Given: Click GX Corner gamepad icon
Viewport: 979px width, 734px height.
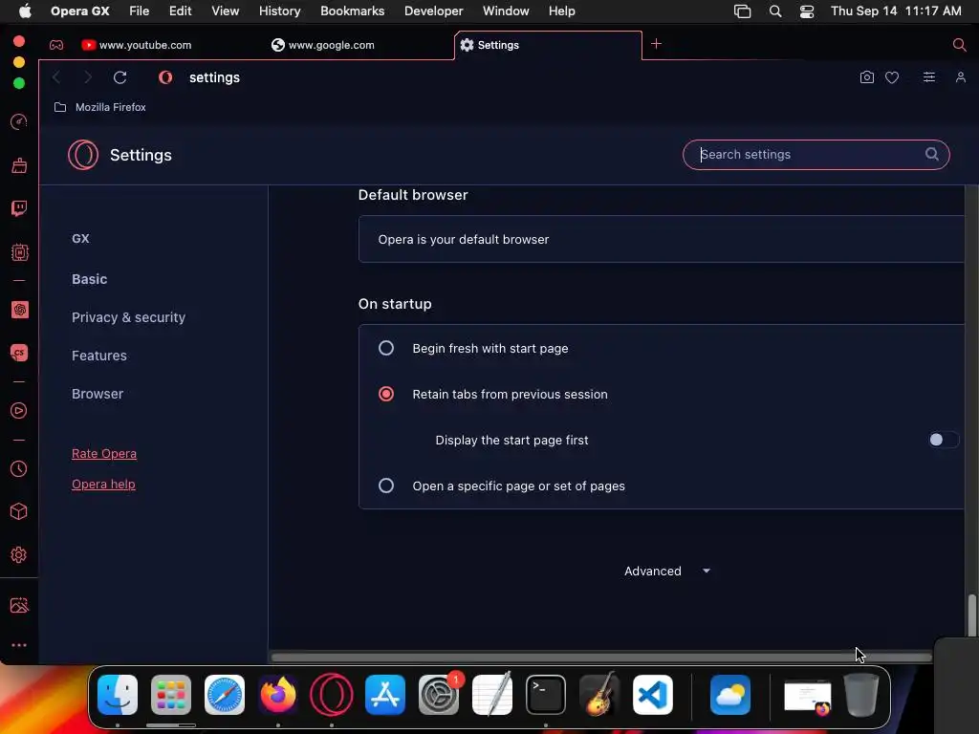Looking at the screenshot, I should click(x=56, y=45).
